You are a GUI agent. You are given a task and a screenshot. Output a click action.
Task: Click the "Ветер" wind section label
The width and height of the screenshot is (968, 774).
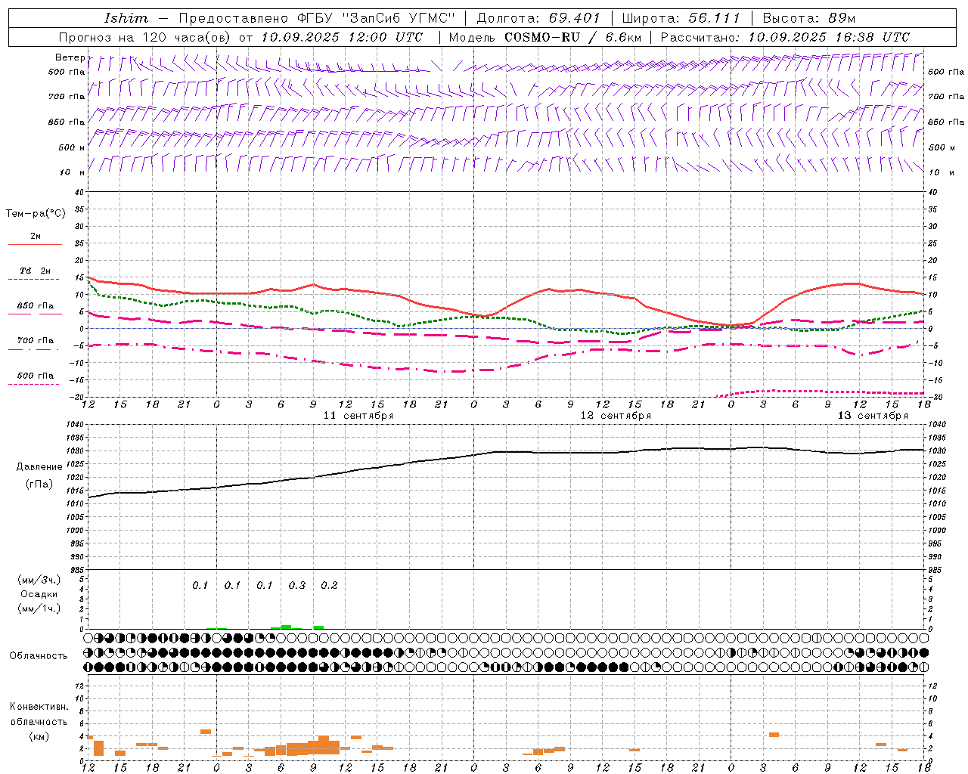coord(70,57)
